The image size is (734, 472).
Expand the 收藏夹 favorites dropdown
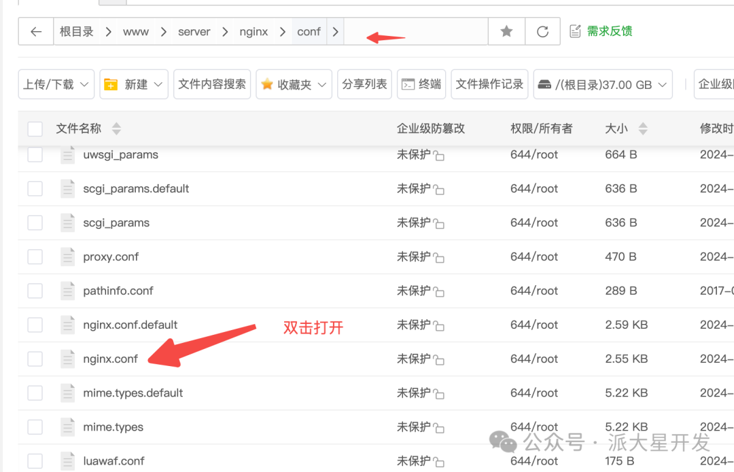pos(294,84)
